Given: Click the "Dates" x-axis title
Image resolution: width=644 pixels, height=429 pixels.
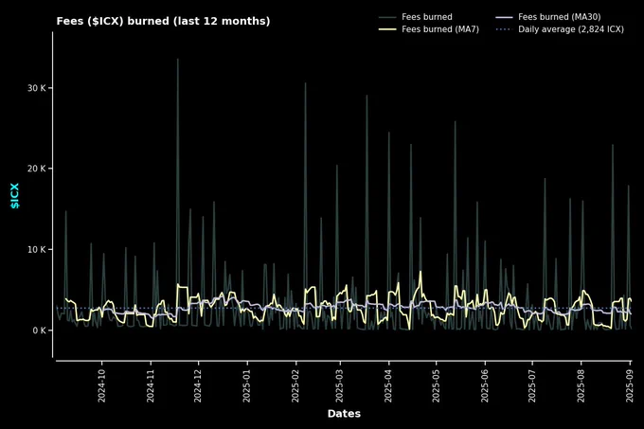Looking at the screenshot, I should (x=344, y=414).
